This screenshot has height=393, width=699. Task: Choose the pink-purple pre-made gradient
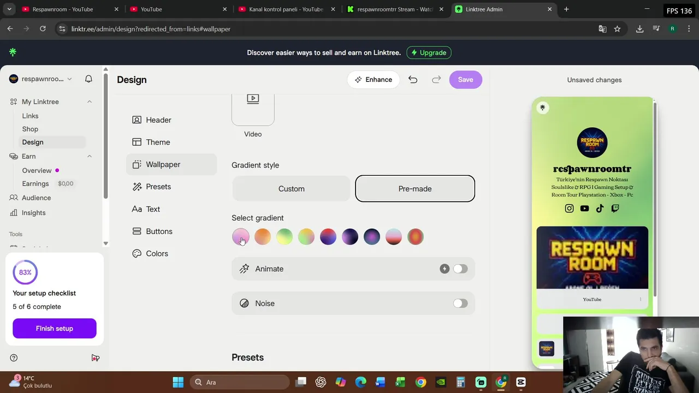(x=241, y=237)
